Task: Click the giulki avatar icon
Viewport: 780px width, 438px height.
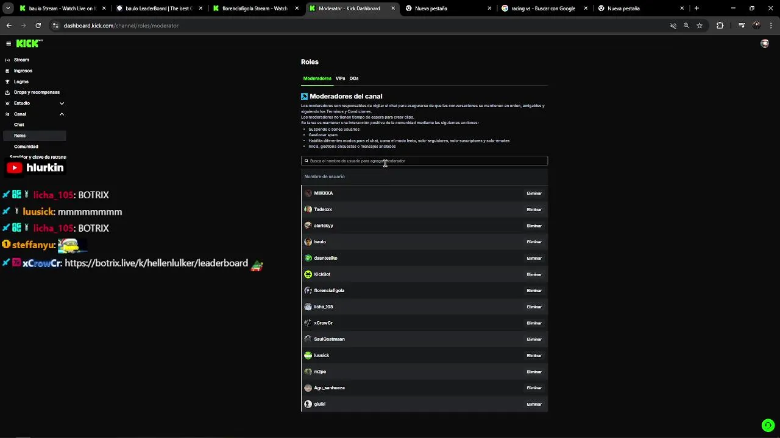Action: click(x=308, y=404)
